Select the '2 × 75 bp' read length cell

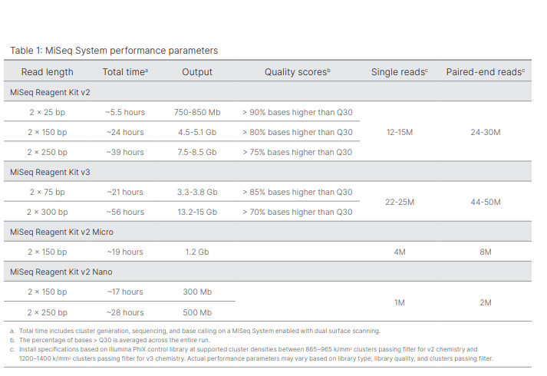[x=47, y=192]
